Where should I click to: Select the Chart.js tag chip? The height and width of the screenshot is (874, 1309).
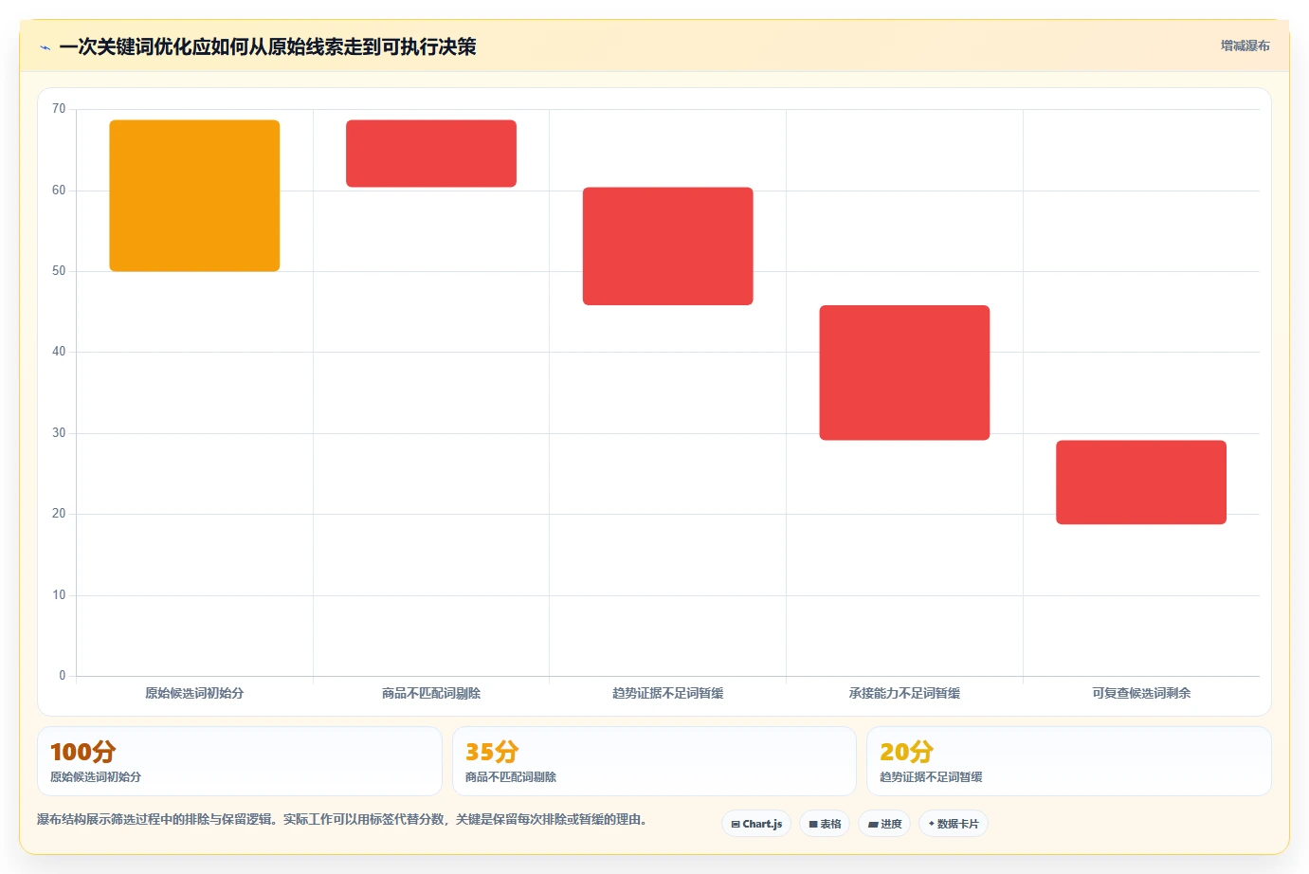coord(756,824)
